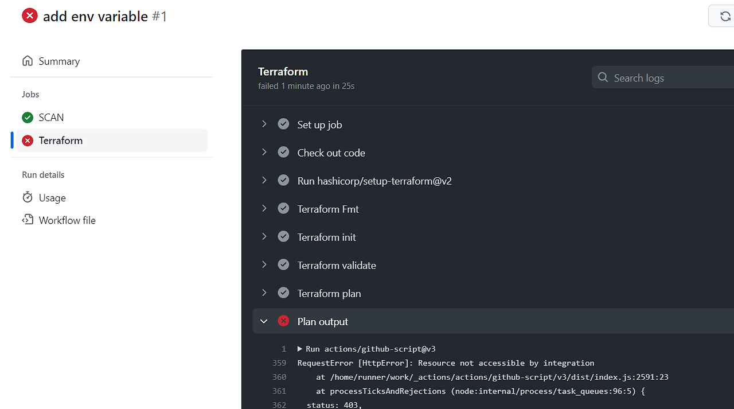Click the run failed status icon in title

pos(30,16)
